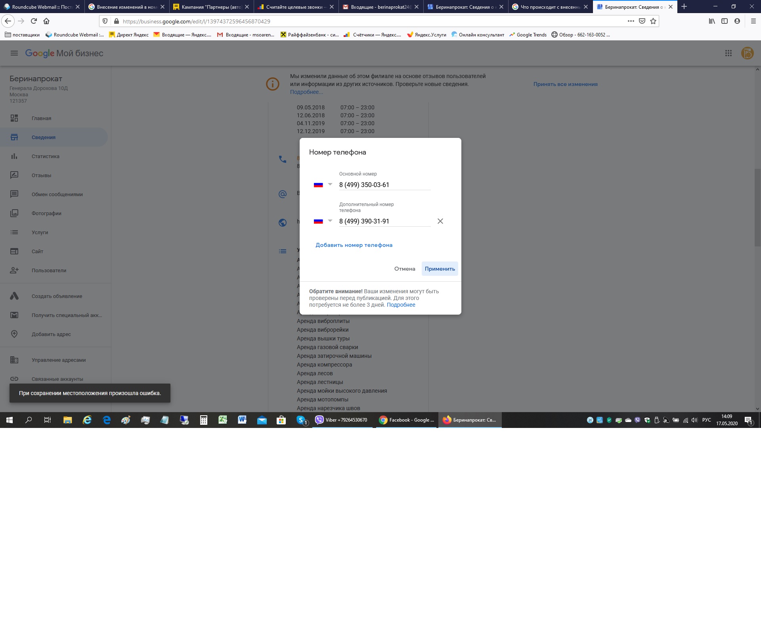Click the info warning circle icon
761x634 pixels.
(x=273, y=84)
